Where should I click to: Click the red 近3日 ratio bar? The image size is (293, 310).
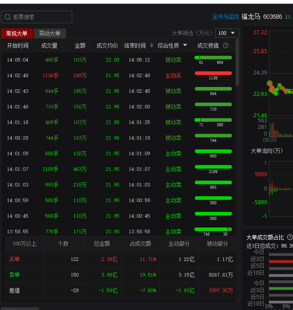point(281,261)
